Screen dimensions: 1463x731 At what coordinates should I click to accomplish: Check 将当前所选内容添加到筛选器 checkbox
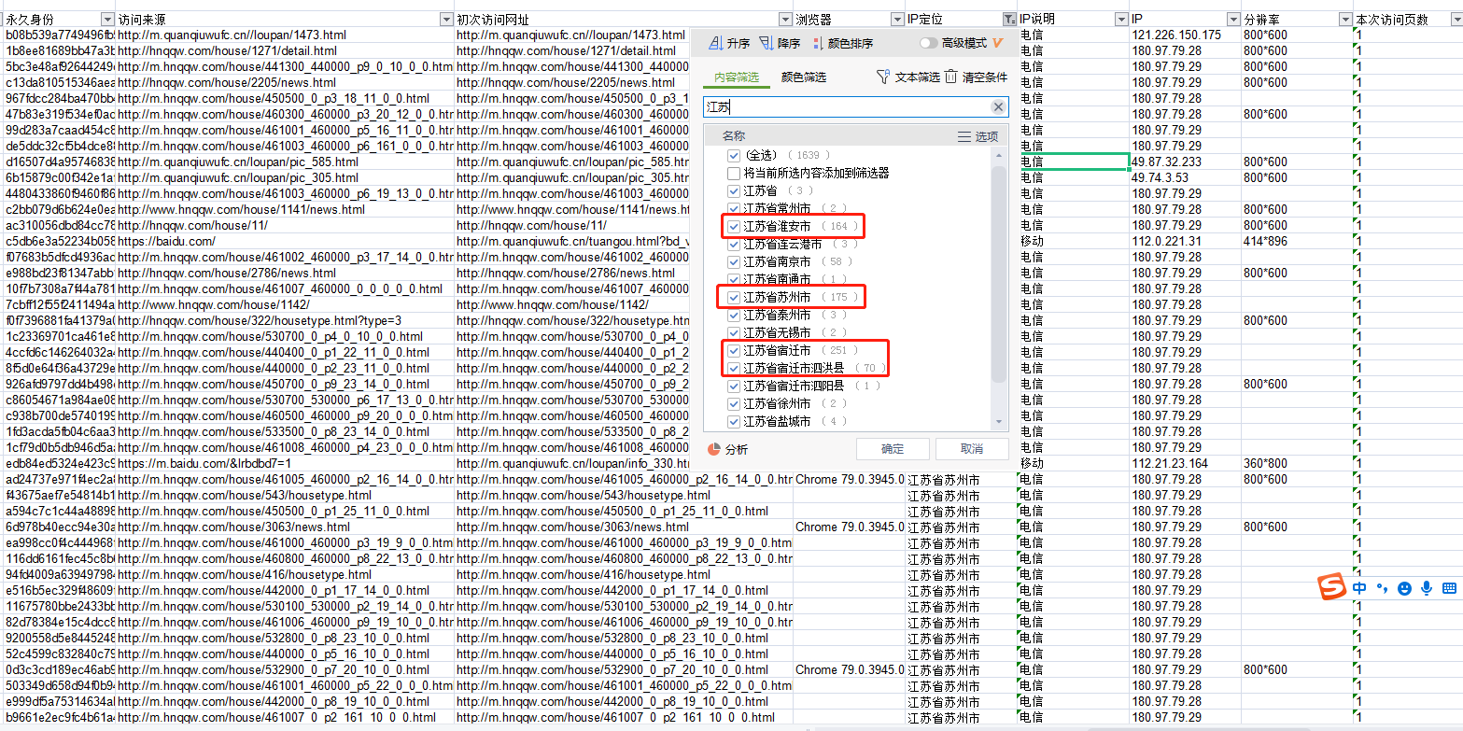734,173
